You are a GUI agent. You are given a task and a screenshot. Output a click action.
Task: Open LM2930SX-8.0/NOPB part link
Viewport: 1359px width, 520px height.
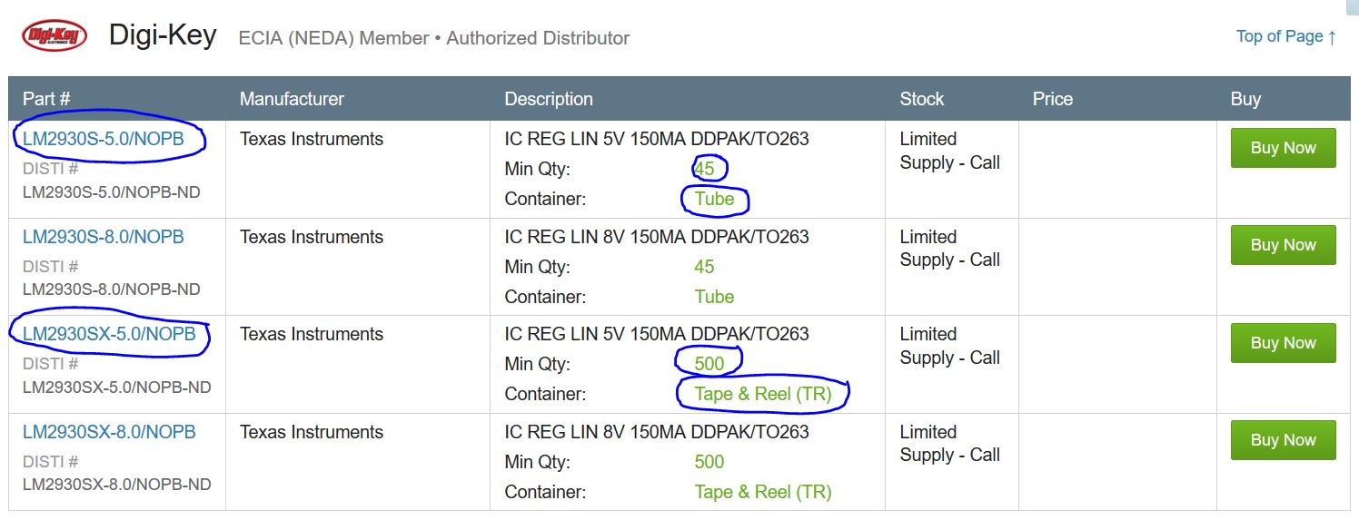(109, 432)
